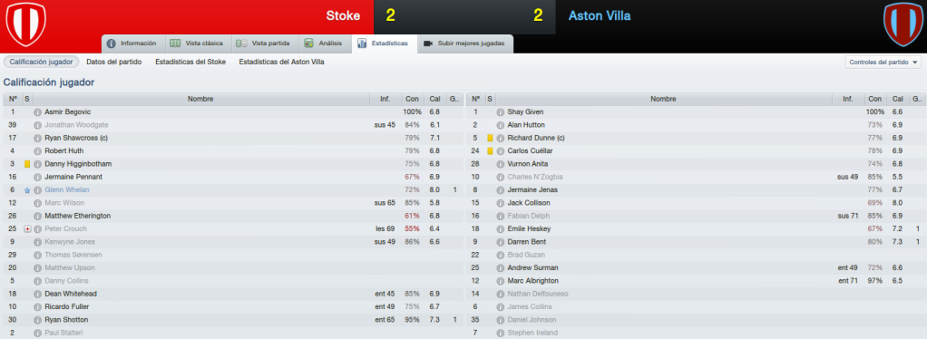The height and width of the screenshot is (339, 927).
Task: Select Datos del partido view
Action: pyautogui.click(x=114, y=62)
